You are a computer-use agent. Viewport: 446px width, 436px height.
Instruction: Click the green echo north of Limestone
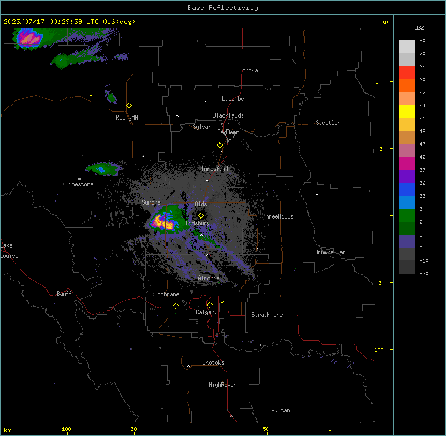click(x=103, y=169)
